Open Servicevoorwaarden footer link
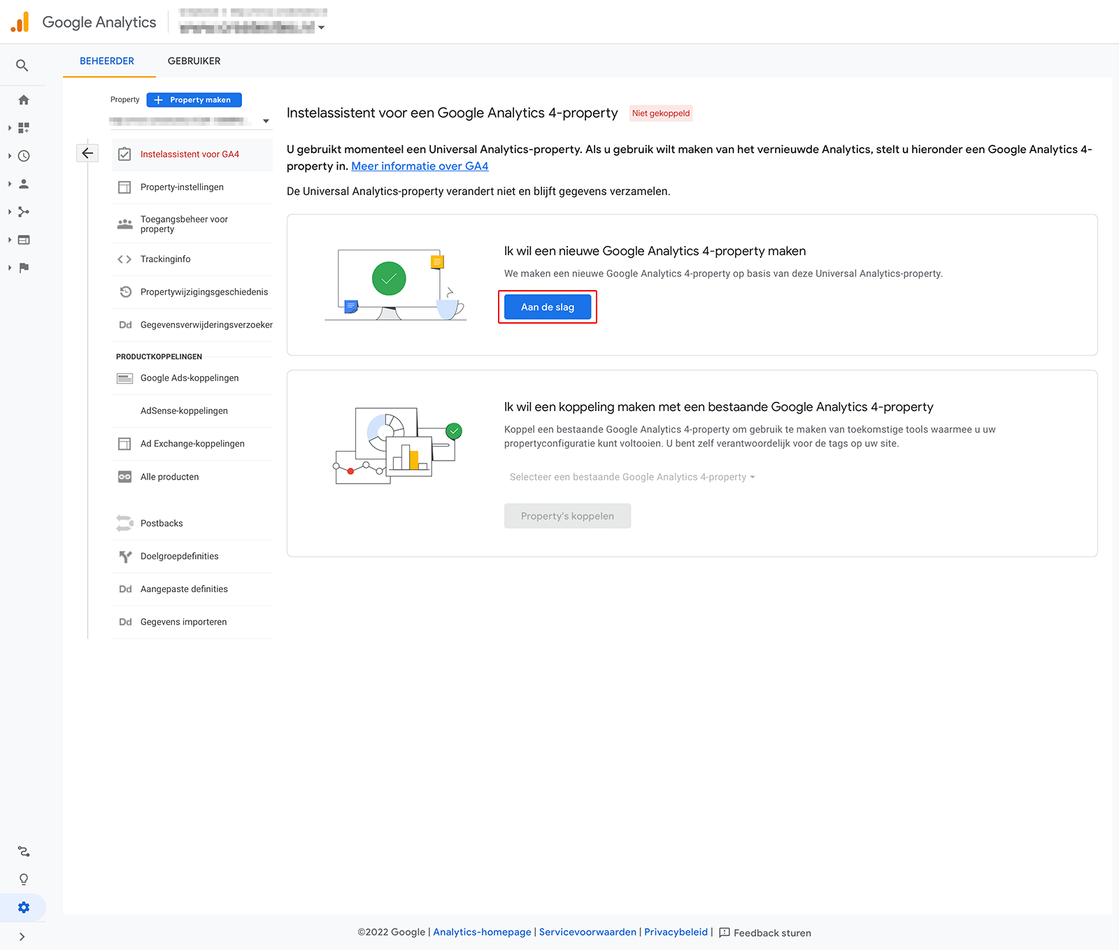 click(587, 933)
